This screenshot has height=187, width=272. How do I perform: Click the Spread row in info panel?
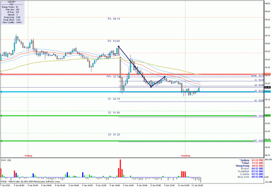point(13,15)
